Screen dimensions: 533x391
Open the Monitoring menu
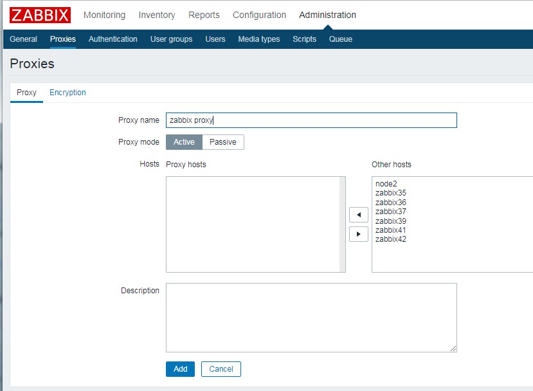click(x=104, y=15)
